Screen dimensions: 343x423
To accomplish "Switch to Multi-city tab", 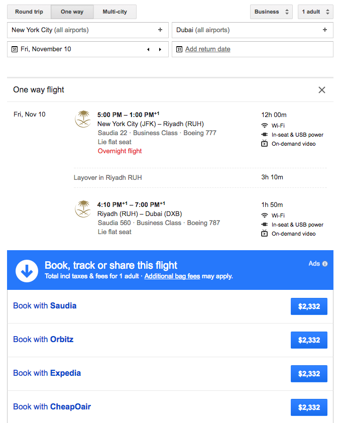I will [115, 12].
